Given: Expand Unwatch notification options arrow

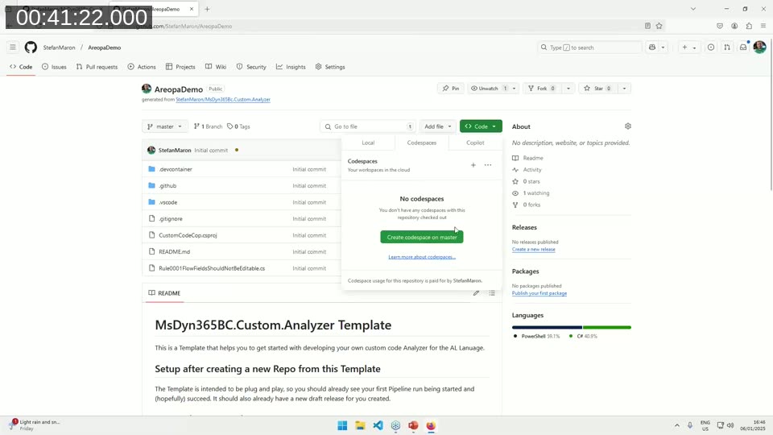Looking at the screenshot, I should point(514,89).
